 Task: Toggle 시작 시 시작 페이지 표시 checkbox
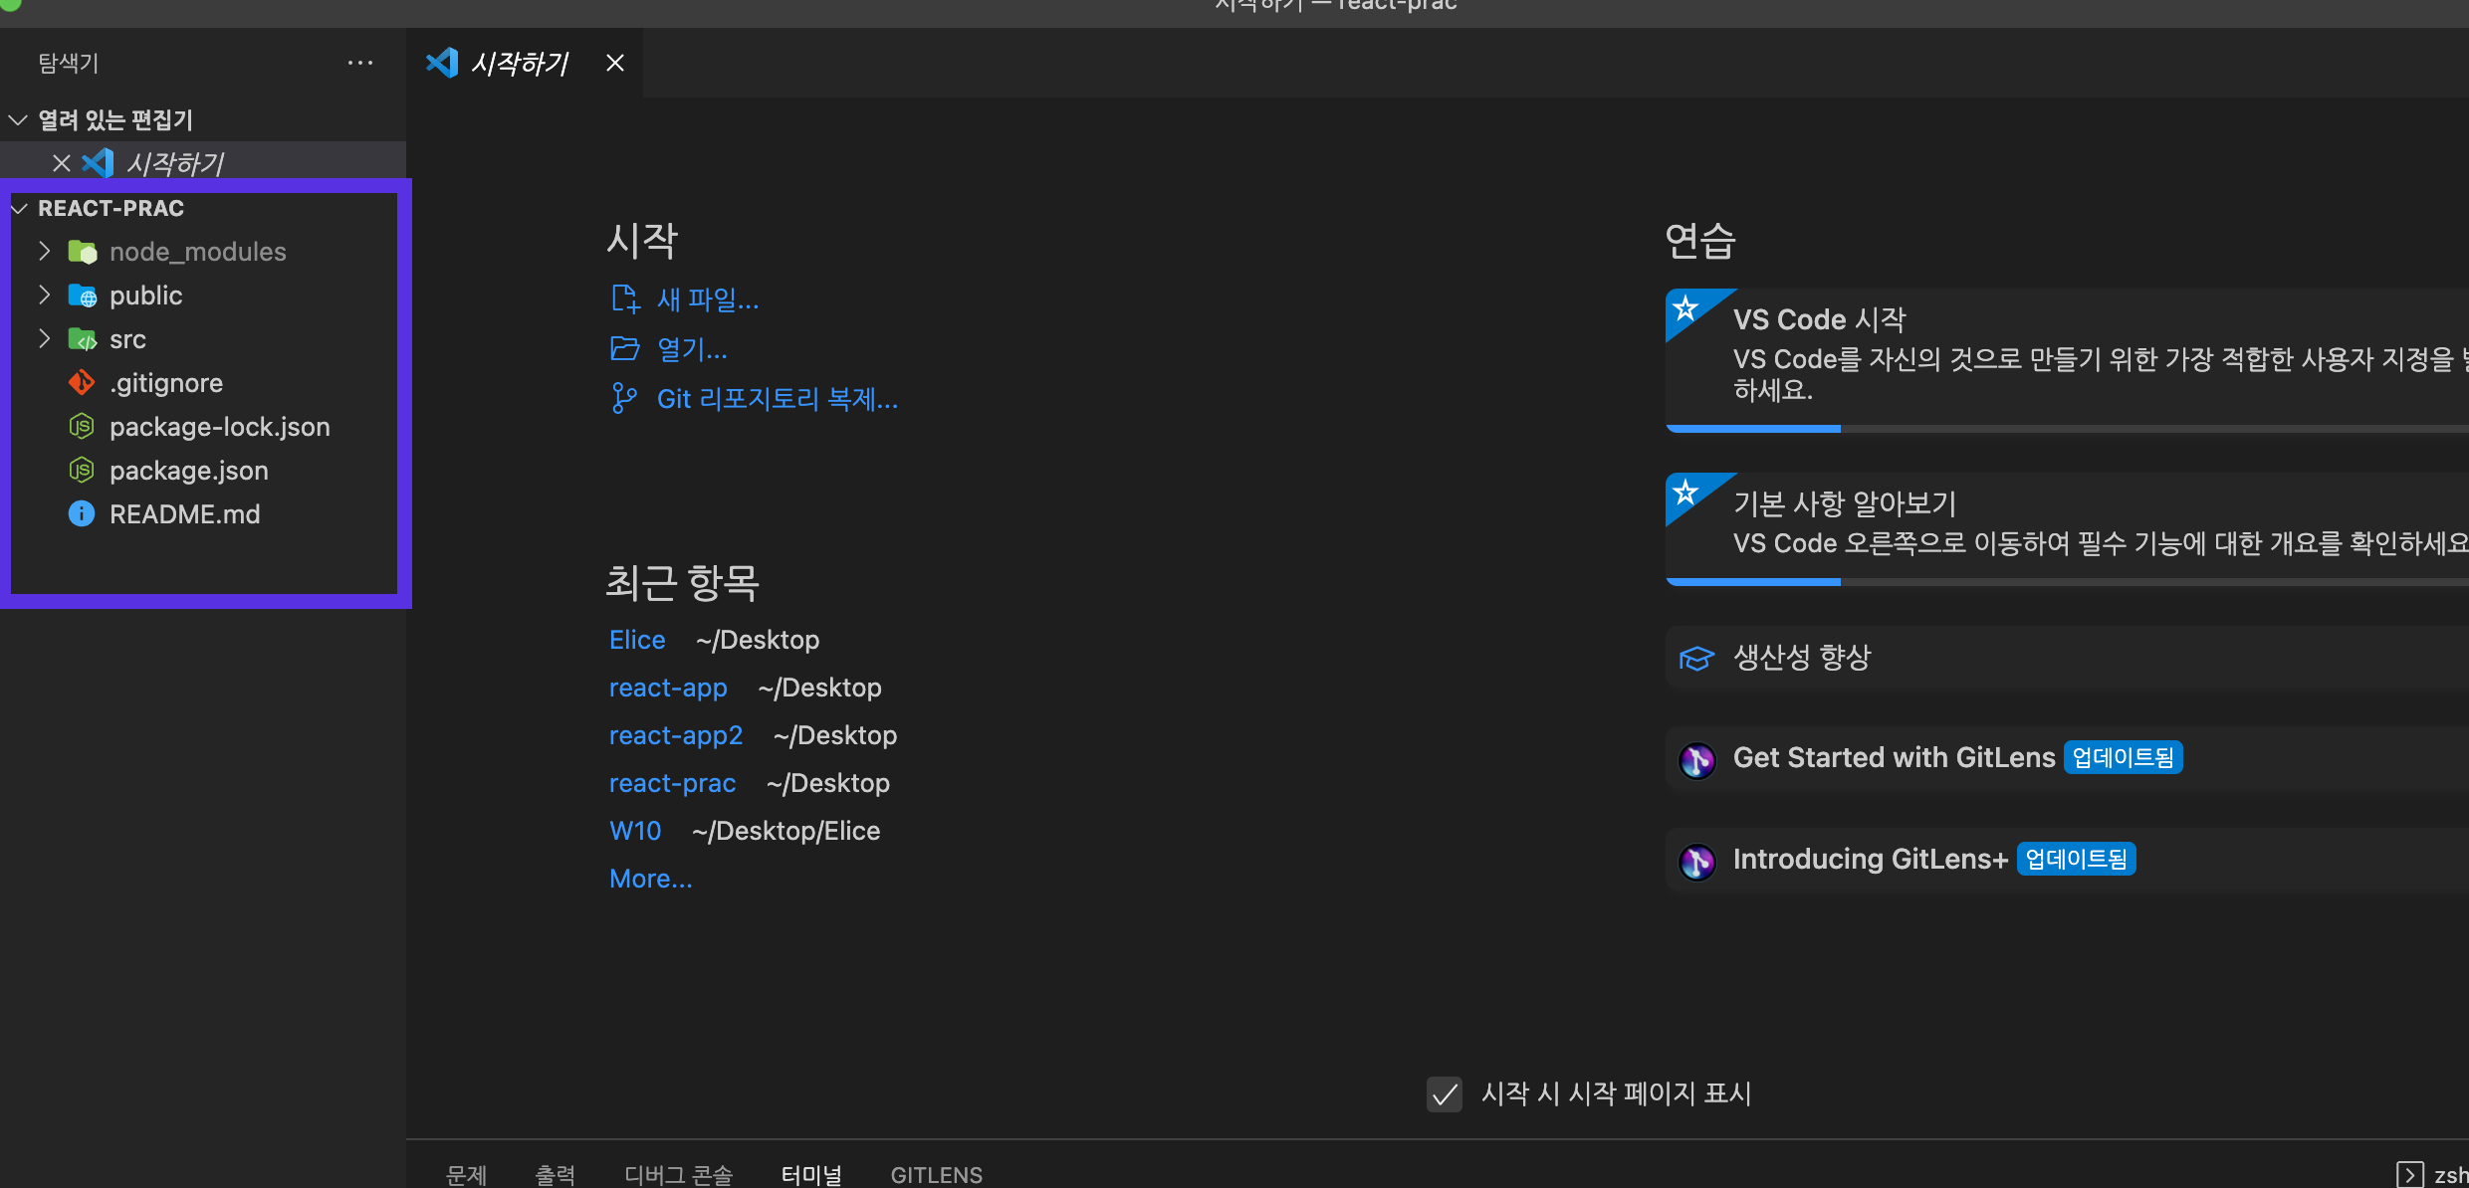[1445, 1094]
